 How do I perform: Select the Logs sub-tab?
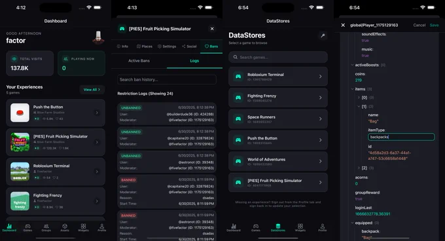(194, 61)
